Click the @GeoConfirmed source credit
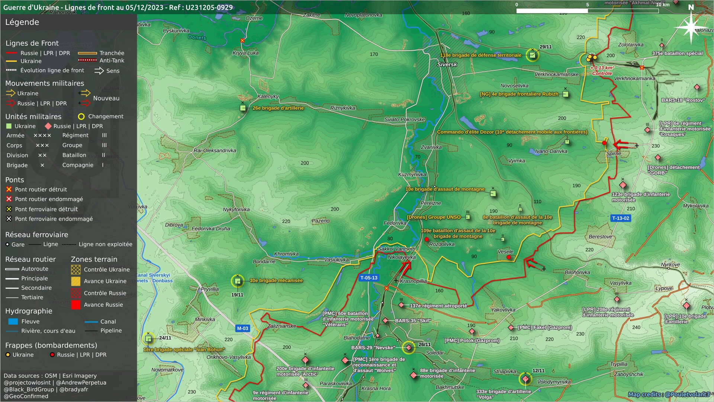Viewport: 714px width, 402px height. click(x=26, y=396)
